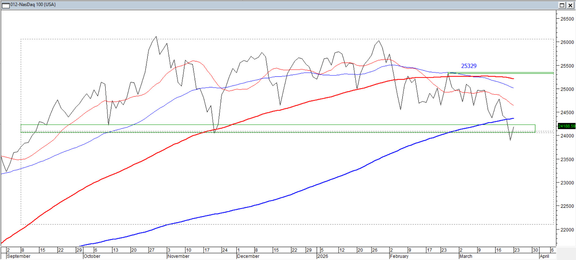Click the highlighted 24188.59 current price label
The height and width of the screenshot is (260, 576).
567,126
